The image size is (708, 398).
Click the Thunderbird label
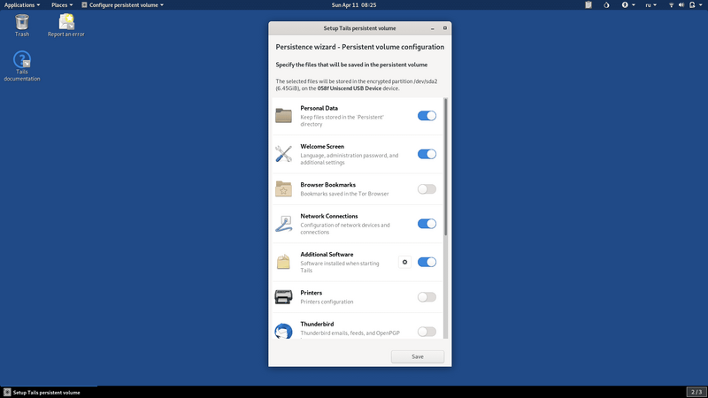317,324
